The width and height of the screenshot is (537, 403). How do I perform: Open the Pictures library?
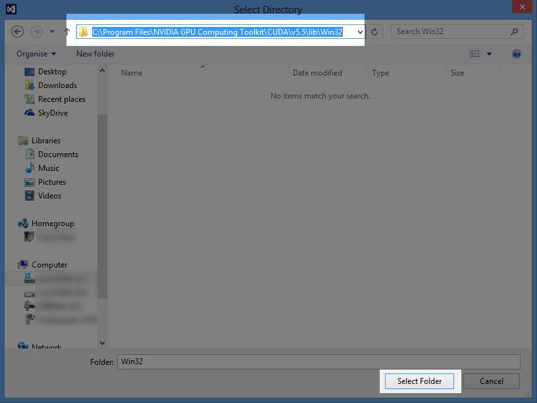[x=52, y=182]
